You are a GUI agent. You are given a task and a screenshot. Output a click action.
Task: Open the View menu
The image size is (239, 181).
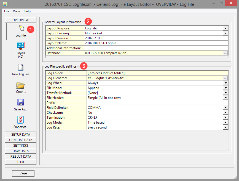16,11
